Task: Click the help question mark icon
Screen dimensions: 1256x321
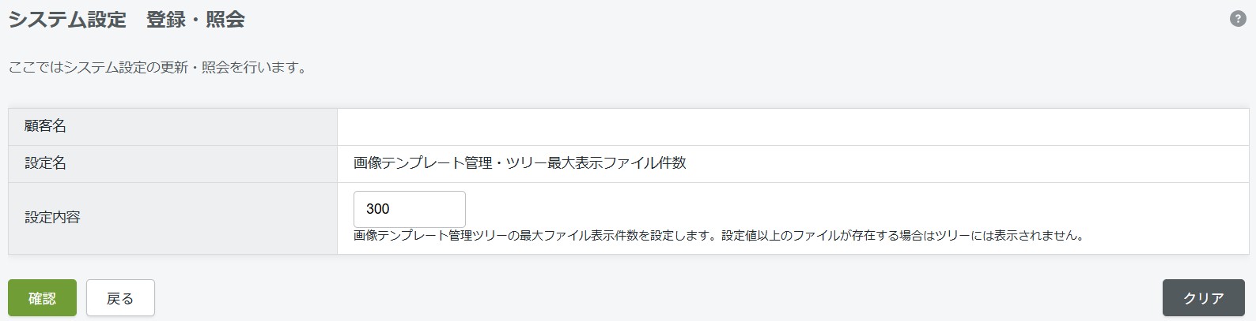Action: pyautogui.click(x=1238, y=20)
